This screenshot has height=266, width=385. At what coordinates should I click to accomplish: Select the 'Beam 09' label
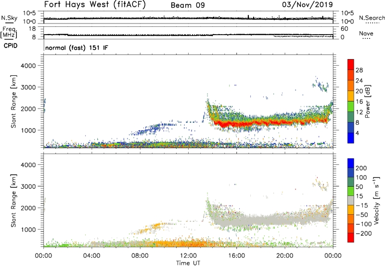click(x=188, y=5)
